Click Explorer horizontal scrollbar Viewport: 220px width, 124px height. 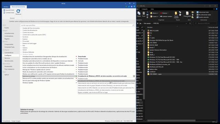[x=171, y=121]
